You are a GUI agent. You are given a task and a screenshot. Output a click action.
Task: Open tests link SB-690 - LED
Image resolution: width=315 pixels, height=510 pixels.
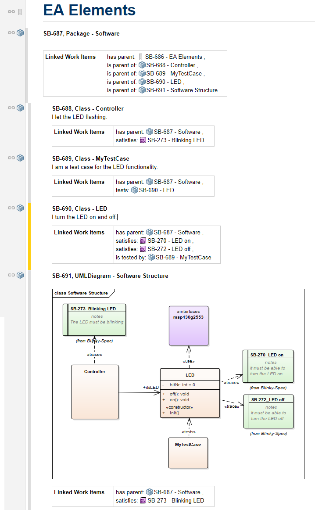156,190
